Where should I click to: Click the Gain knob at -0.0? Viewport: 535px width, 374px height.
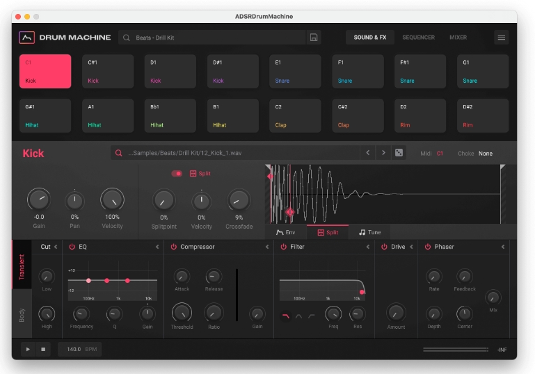(39, 199)
